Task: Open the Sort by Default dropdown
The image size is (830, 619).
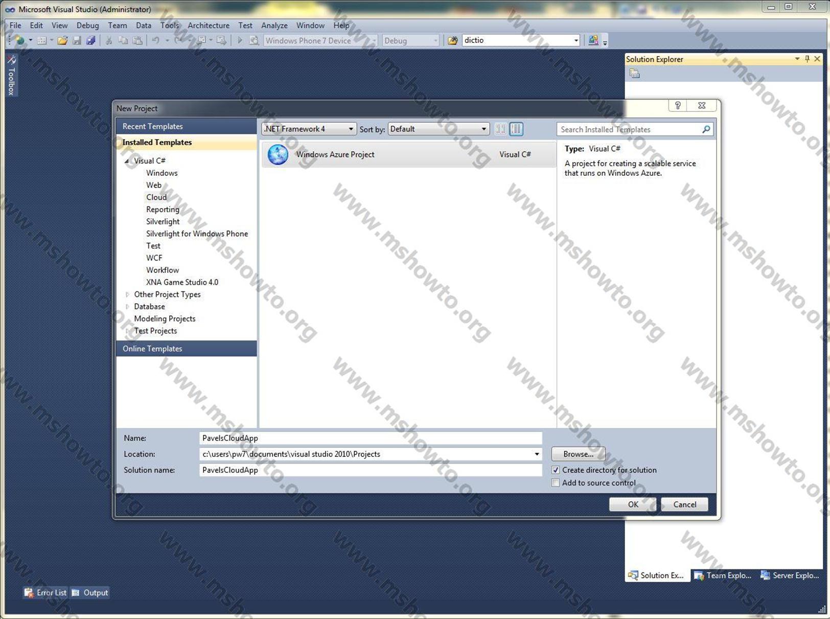Action: tap(439, 129)
